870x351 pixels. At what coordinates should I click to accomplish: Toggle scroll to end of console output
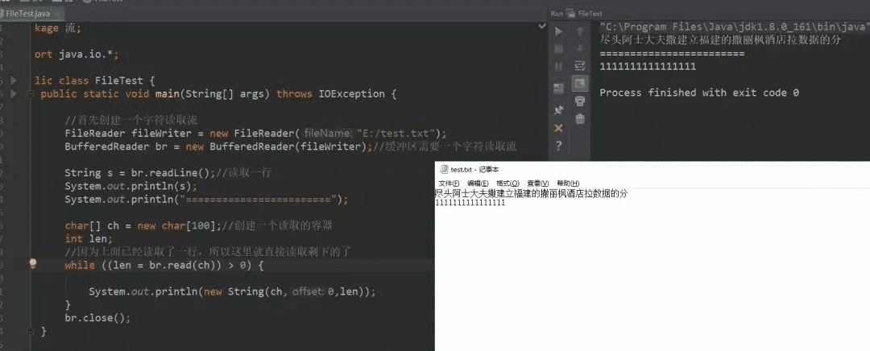(579, 84)
